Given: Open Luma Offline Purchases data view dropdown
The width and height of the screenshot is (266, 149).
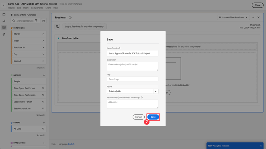Looking at the screenshot, I should pyautogui.click(x=233, y=17).
